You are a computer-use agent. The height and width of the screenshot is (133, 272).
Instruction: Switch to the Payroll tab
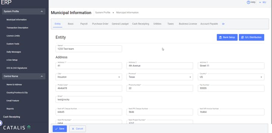[x=84, y=24]
